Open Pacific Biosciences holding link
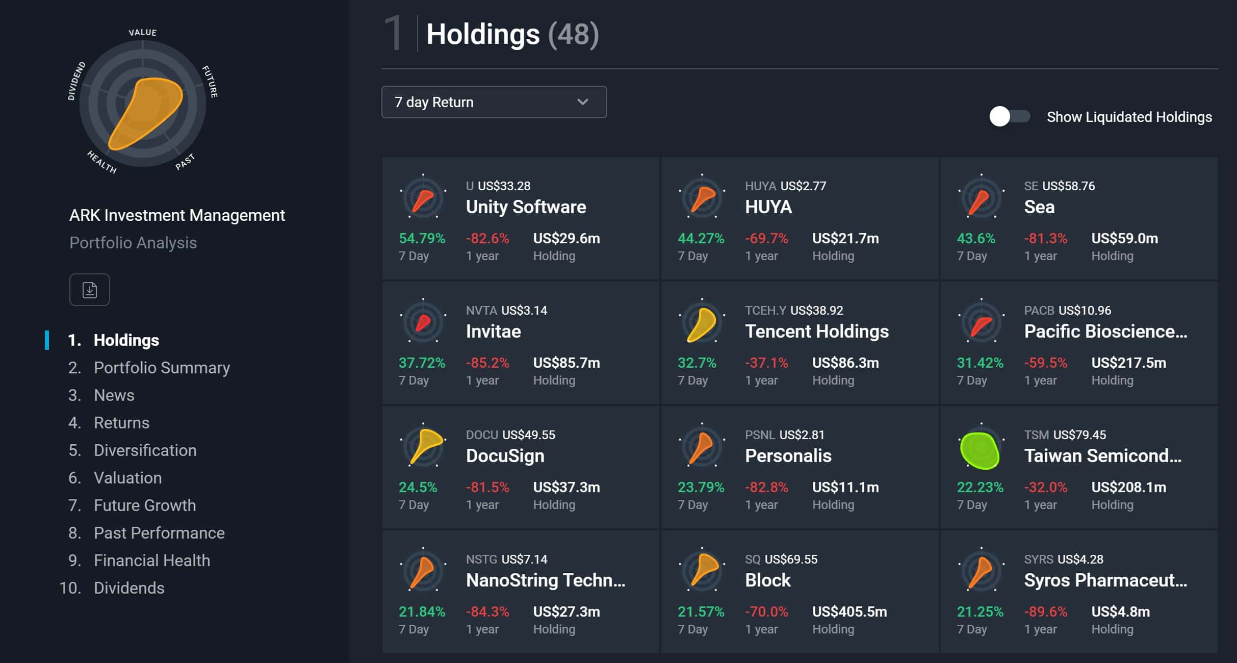 click(x=1105, y=331)
